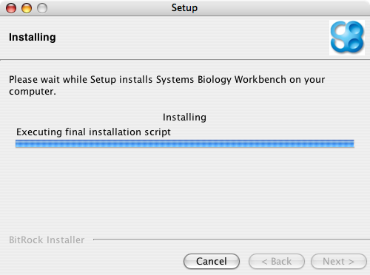The image size is (370, 275).
Task: Click 'Executing final installation script' status text
Action: click(x=93, y=132)
